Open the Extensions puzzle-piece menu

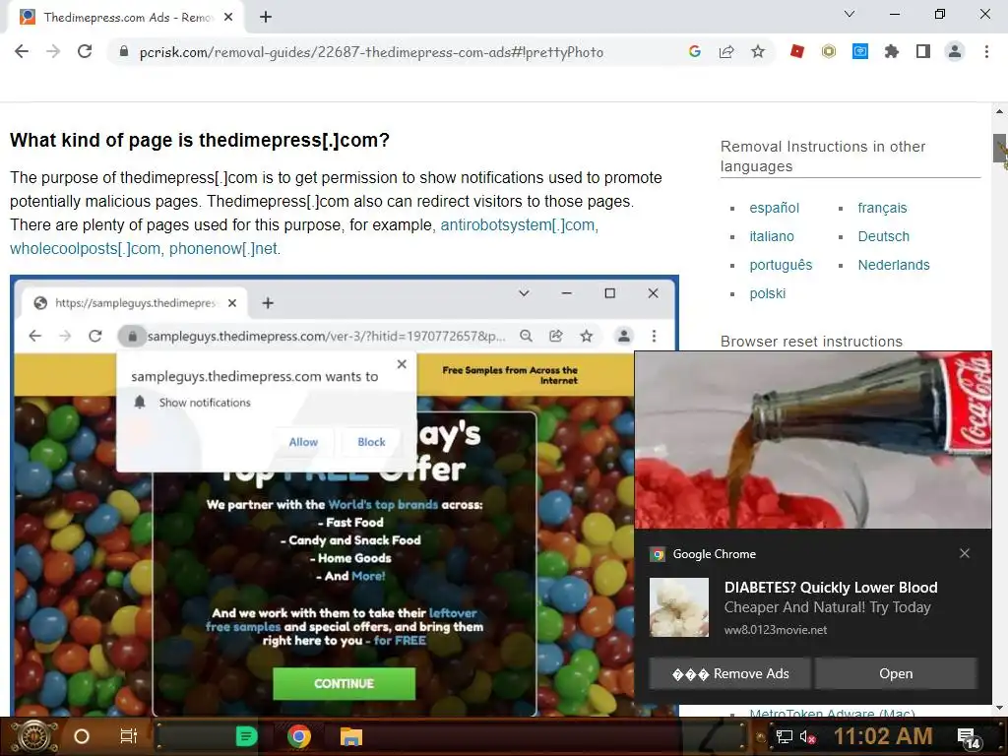coord(892,51)
